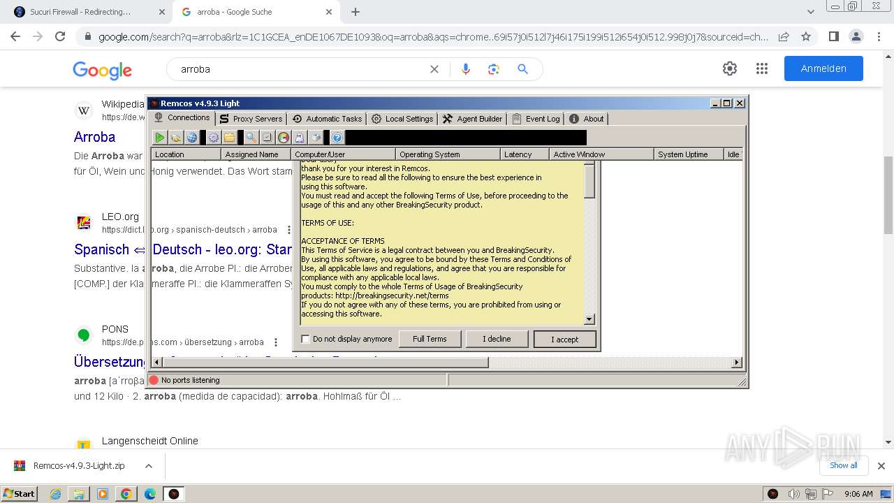
Task: Click the Full Terms button
Action: pyautogui.click(x=430, y=339)
